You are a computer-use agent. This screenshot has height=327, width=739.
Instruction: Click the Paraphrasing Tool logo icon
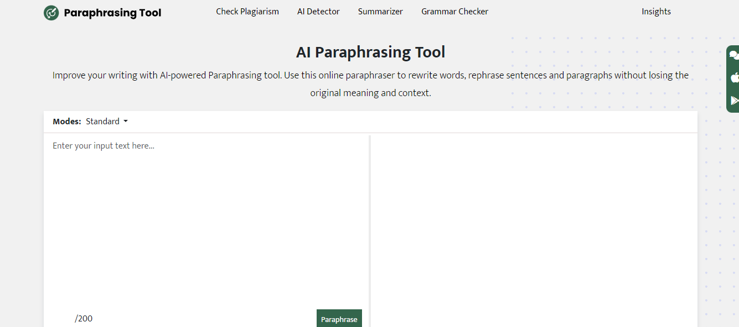[51, 13]
